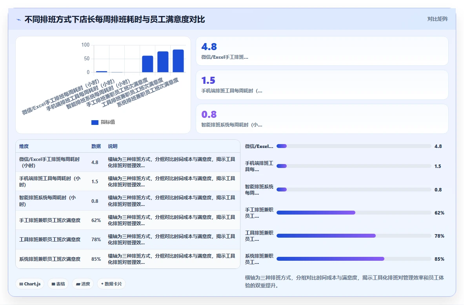Click the main heading 不同排班方式下店长每周排班耗时
The height and width of the screenshot is (305, 464).
(115, 20)
